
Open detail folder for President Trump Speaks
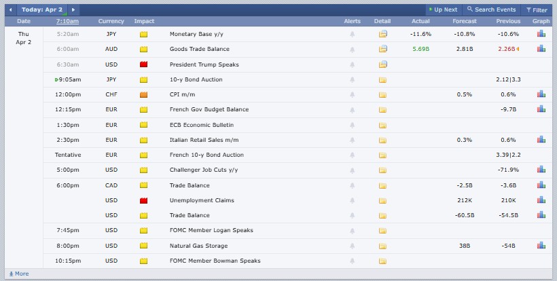tap(383, 64)
